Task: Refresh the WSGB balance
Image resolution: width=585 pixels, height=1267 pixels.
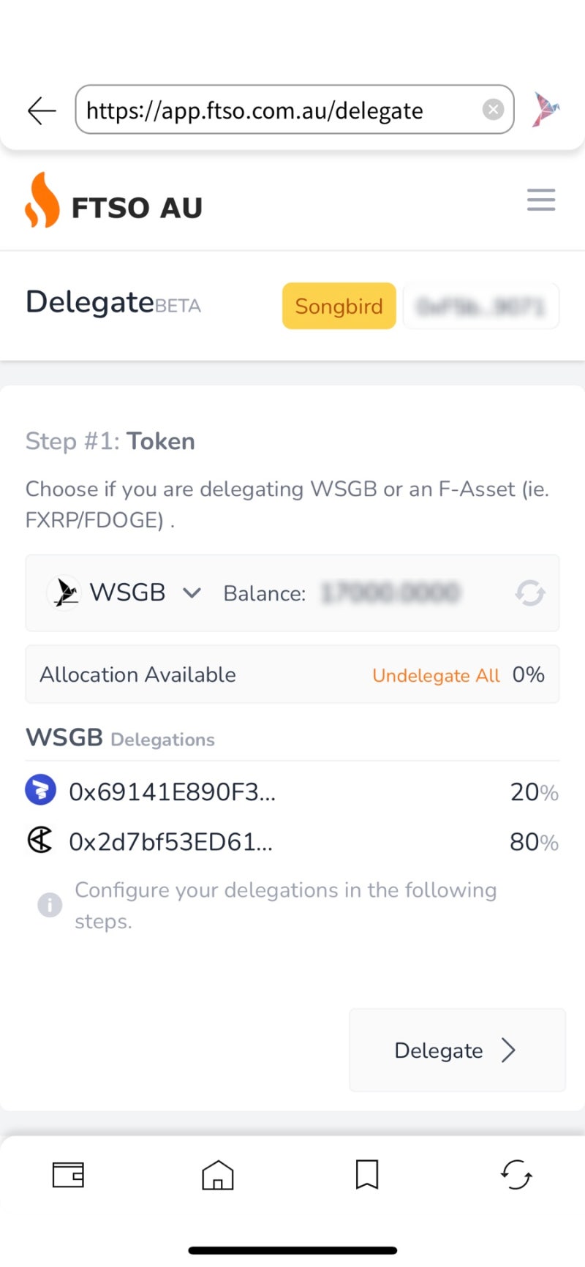Action: tap(530, 593)
